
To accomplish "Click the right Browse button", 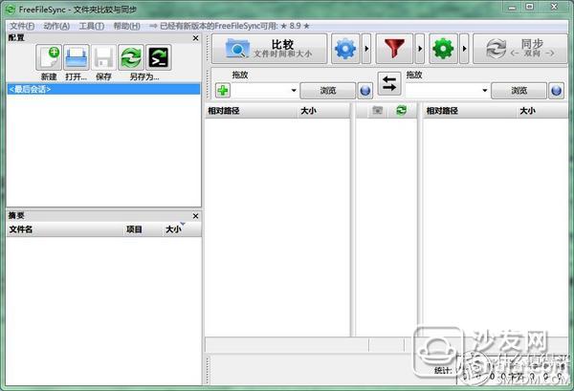I will tap(519, 91).
